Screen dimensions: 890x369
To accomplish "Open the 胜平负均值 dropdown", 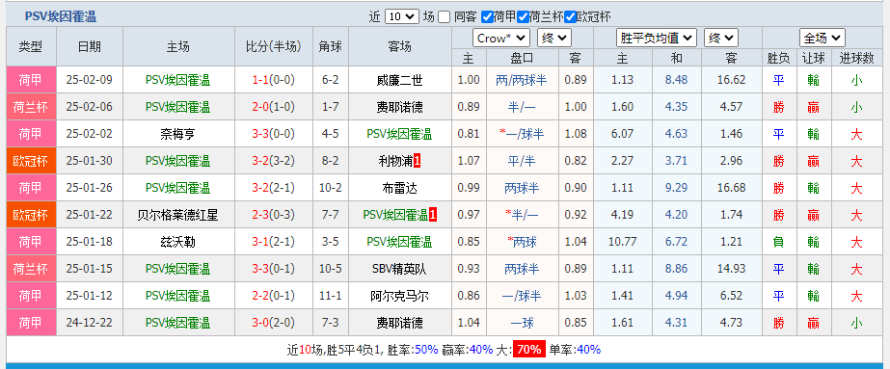I will [656, 38].
